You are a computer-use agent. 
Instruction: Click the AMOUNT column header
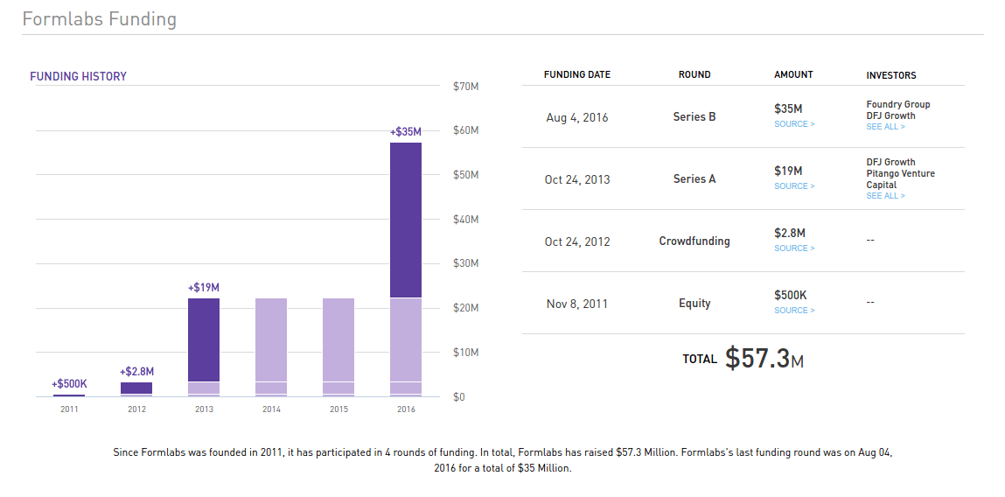tap(793, 74)
